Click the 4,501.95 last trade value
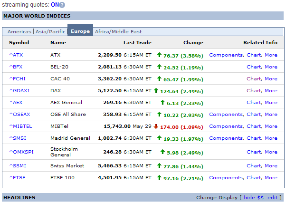 (x=110, y=177)
